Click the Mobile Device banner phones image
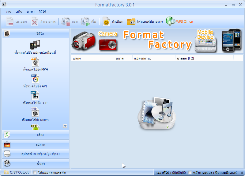Screen dimensions: 245x176 coord(232,41)
